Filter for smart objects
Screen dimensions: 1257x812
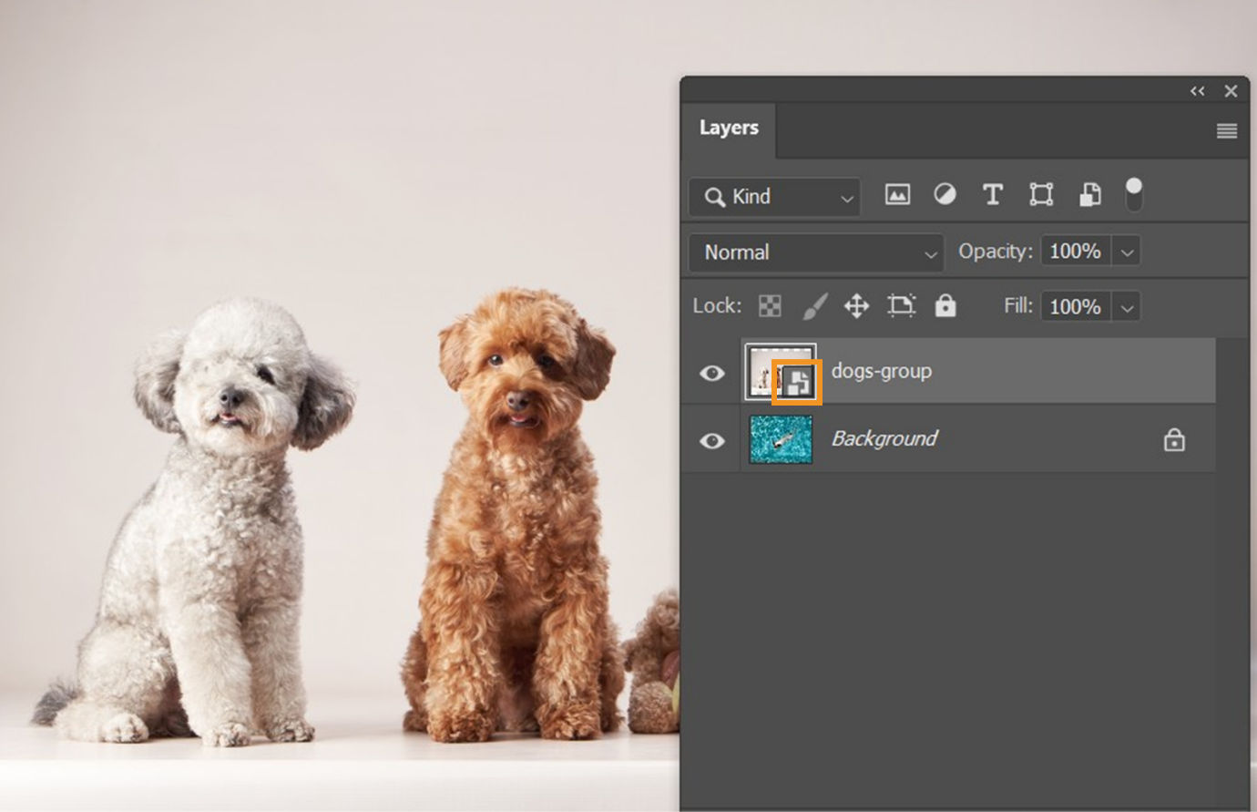click(x=1089, y=195)
